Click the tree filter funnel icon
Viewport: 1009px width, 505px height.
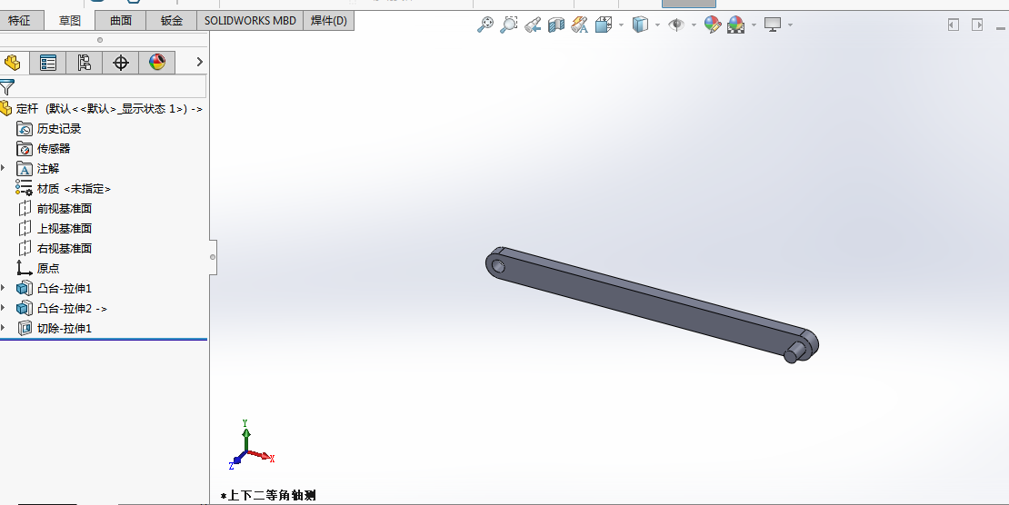click(6, 87)
